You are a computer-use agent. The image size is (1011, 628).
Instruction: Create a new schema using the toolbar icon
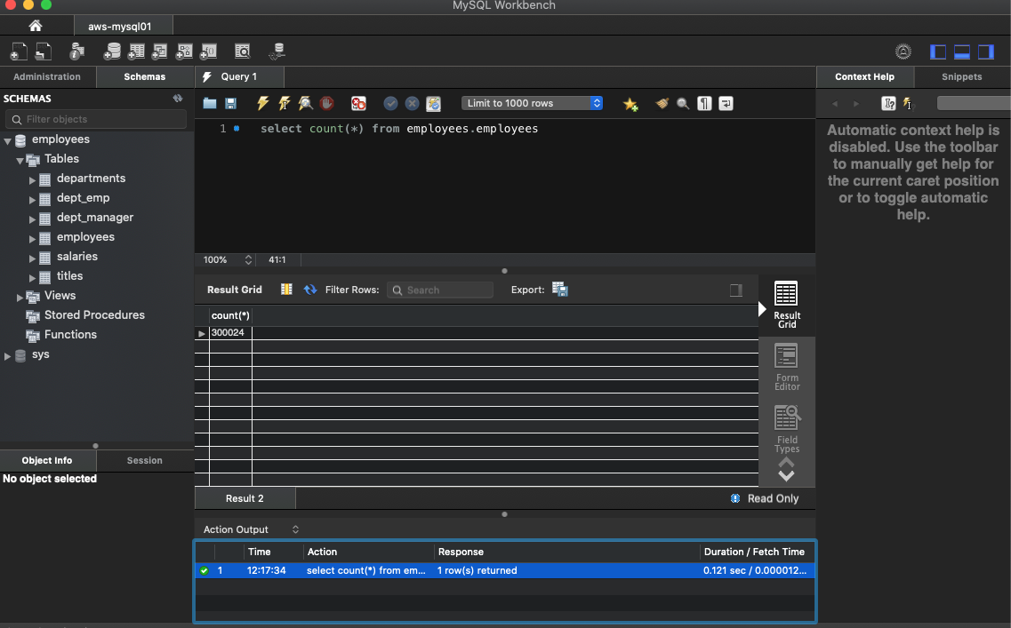(112, 52)
